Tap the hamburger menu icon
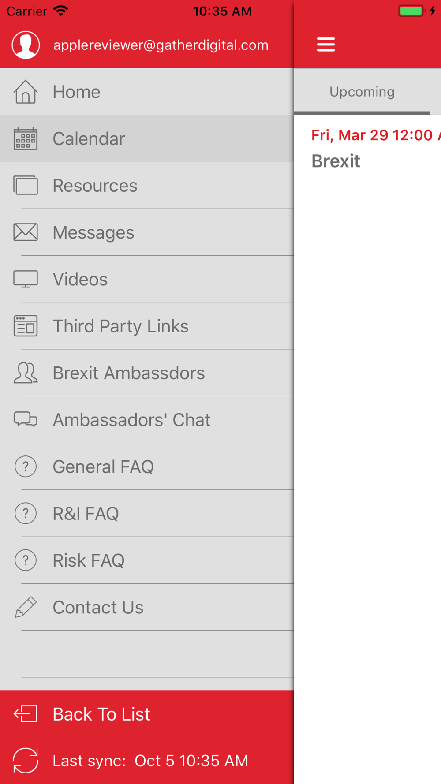Screen dimensions: 441x784 (x=326, y=45)
